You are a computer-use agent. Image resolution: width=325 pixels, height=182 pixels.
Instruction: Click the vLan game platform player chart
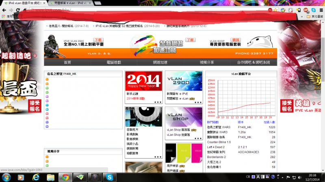241,99
